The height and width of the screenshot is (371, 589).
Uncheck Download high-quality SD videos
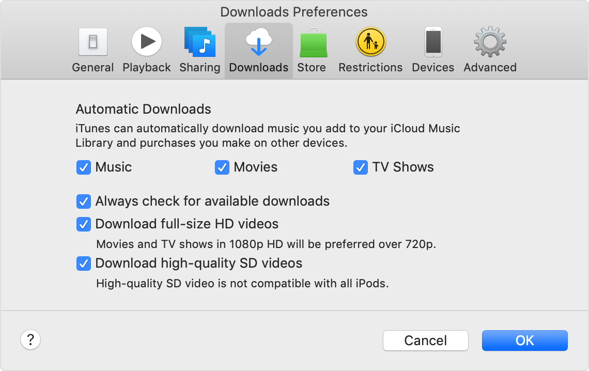83,264
